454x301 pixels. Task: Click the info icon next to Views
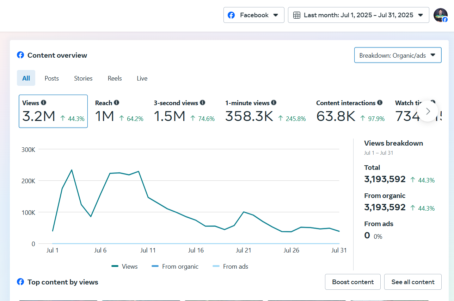pos(44,103)
